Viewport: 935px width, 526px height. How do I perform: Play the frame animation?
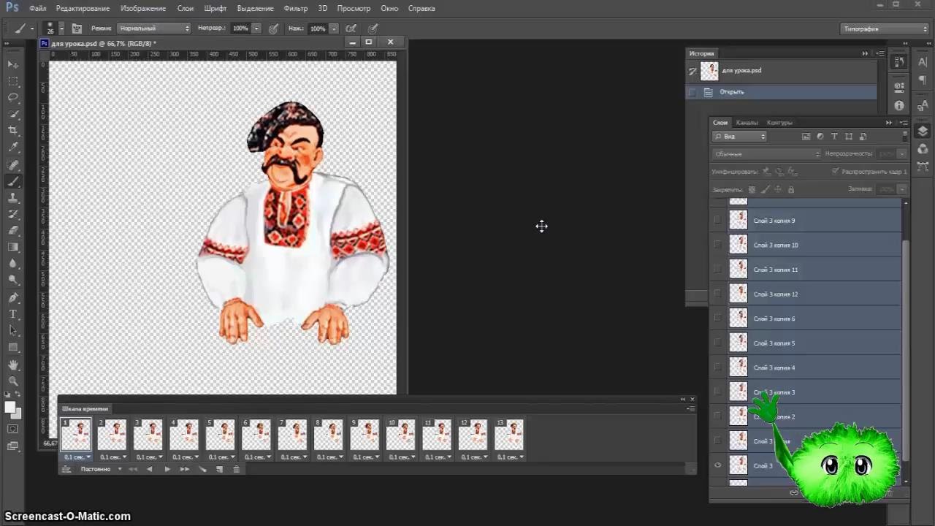(167, 469)
